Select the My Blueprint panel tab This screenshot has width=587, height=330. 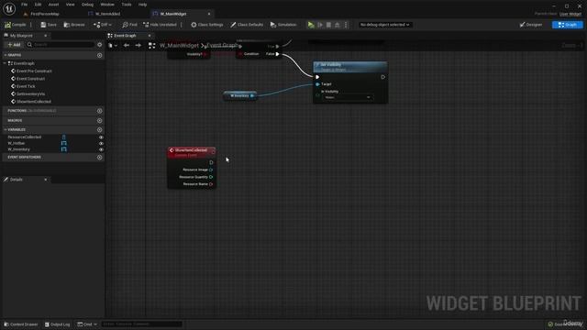coord(21,36)
